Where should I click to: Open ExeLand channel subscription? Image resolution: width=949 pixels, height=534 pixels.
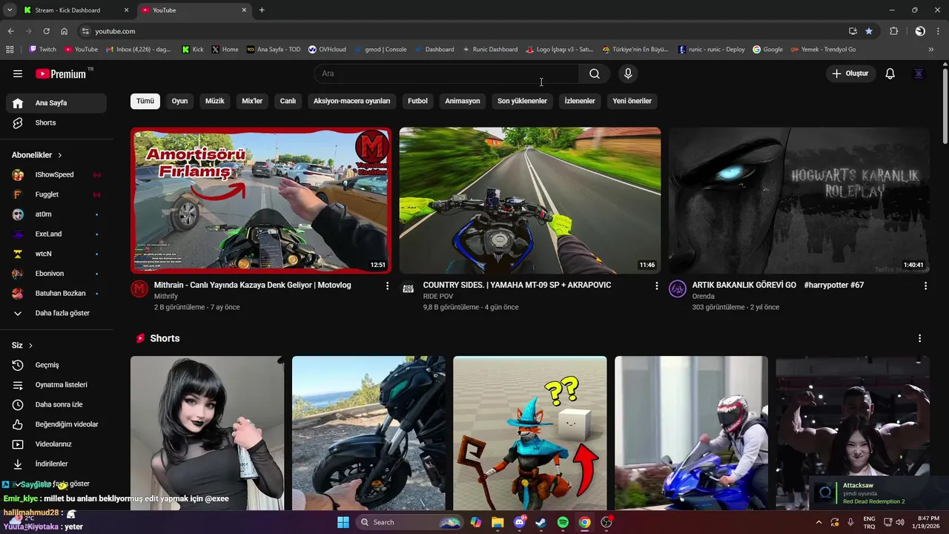(56, 234)
